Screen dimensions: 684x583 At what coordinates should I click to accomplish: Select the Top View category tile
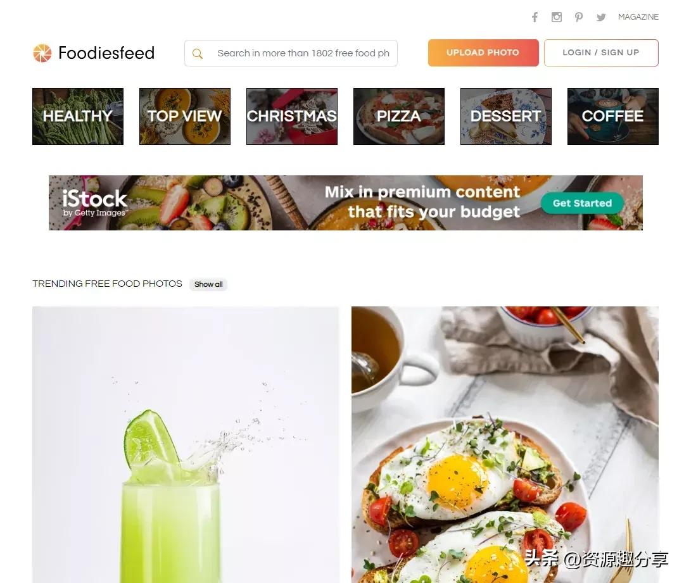click(x=185, y=116)
